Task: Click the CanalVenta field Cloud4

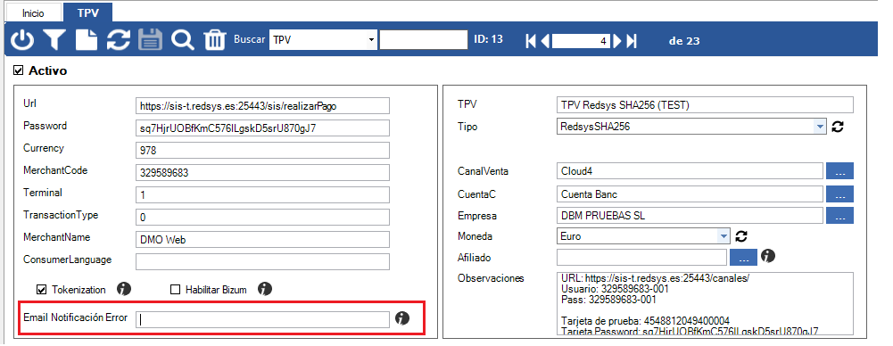Action: (x=690, y=170)
